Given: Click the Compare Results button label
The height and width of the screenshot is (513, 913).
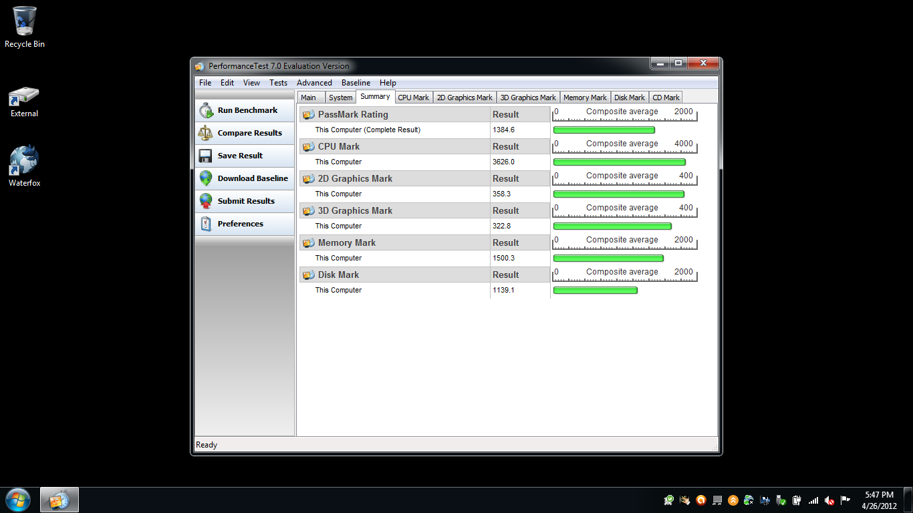Looking at the screenshot, I should pyautogui.click(x=250, y=133).
